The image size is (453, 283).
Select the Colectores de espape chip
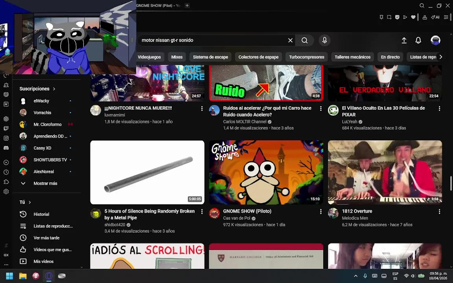point(259,57)
